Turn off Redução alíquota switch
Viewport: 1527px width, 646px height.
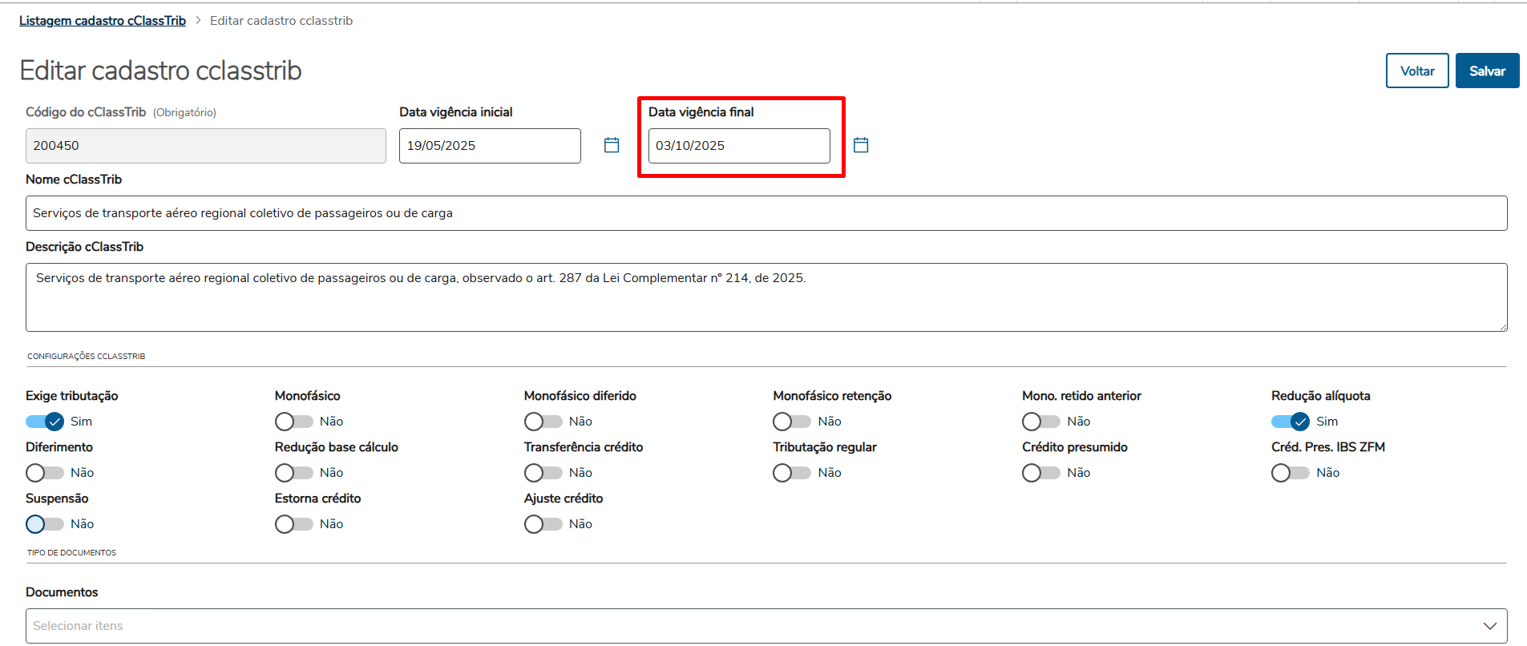[x=1290, y=422]
